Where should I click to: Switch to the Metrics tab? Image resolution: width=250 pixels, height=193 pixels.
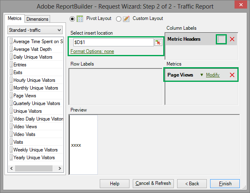click(15, 18)
